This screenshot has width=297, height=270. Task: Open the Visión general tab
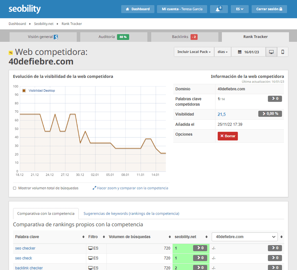tap(43, 37)
